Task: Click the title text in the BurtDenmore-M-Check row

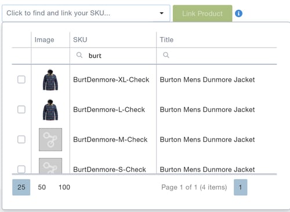Action: 207,140
